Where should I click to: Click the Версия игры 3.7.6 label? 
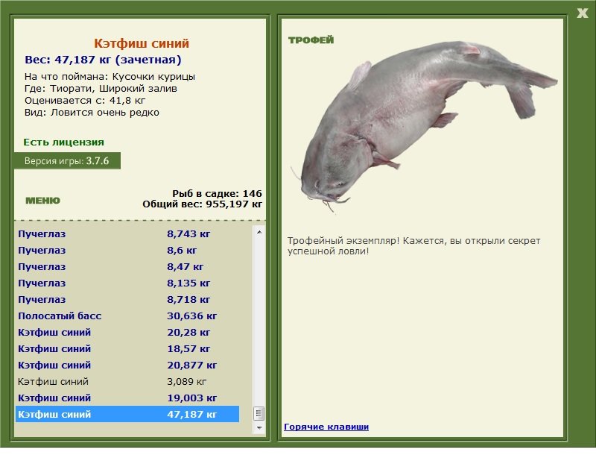pos(67,160)
